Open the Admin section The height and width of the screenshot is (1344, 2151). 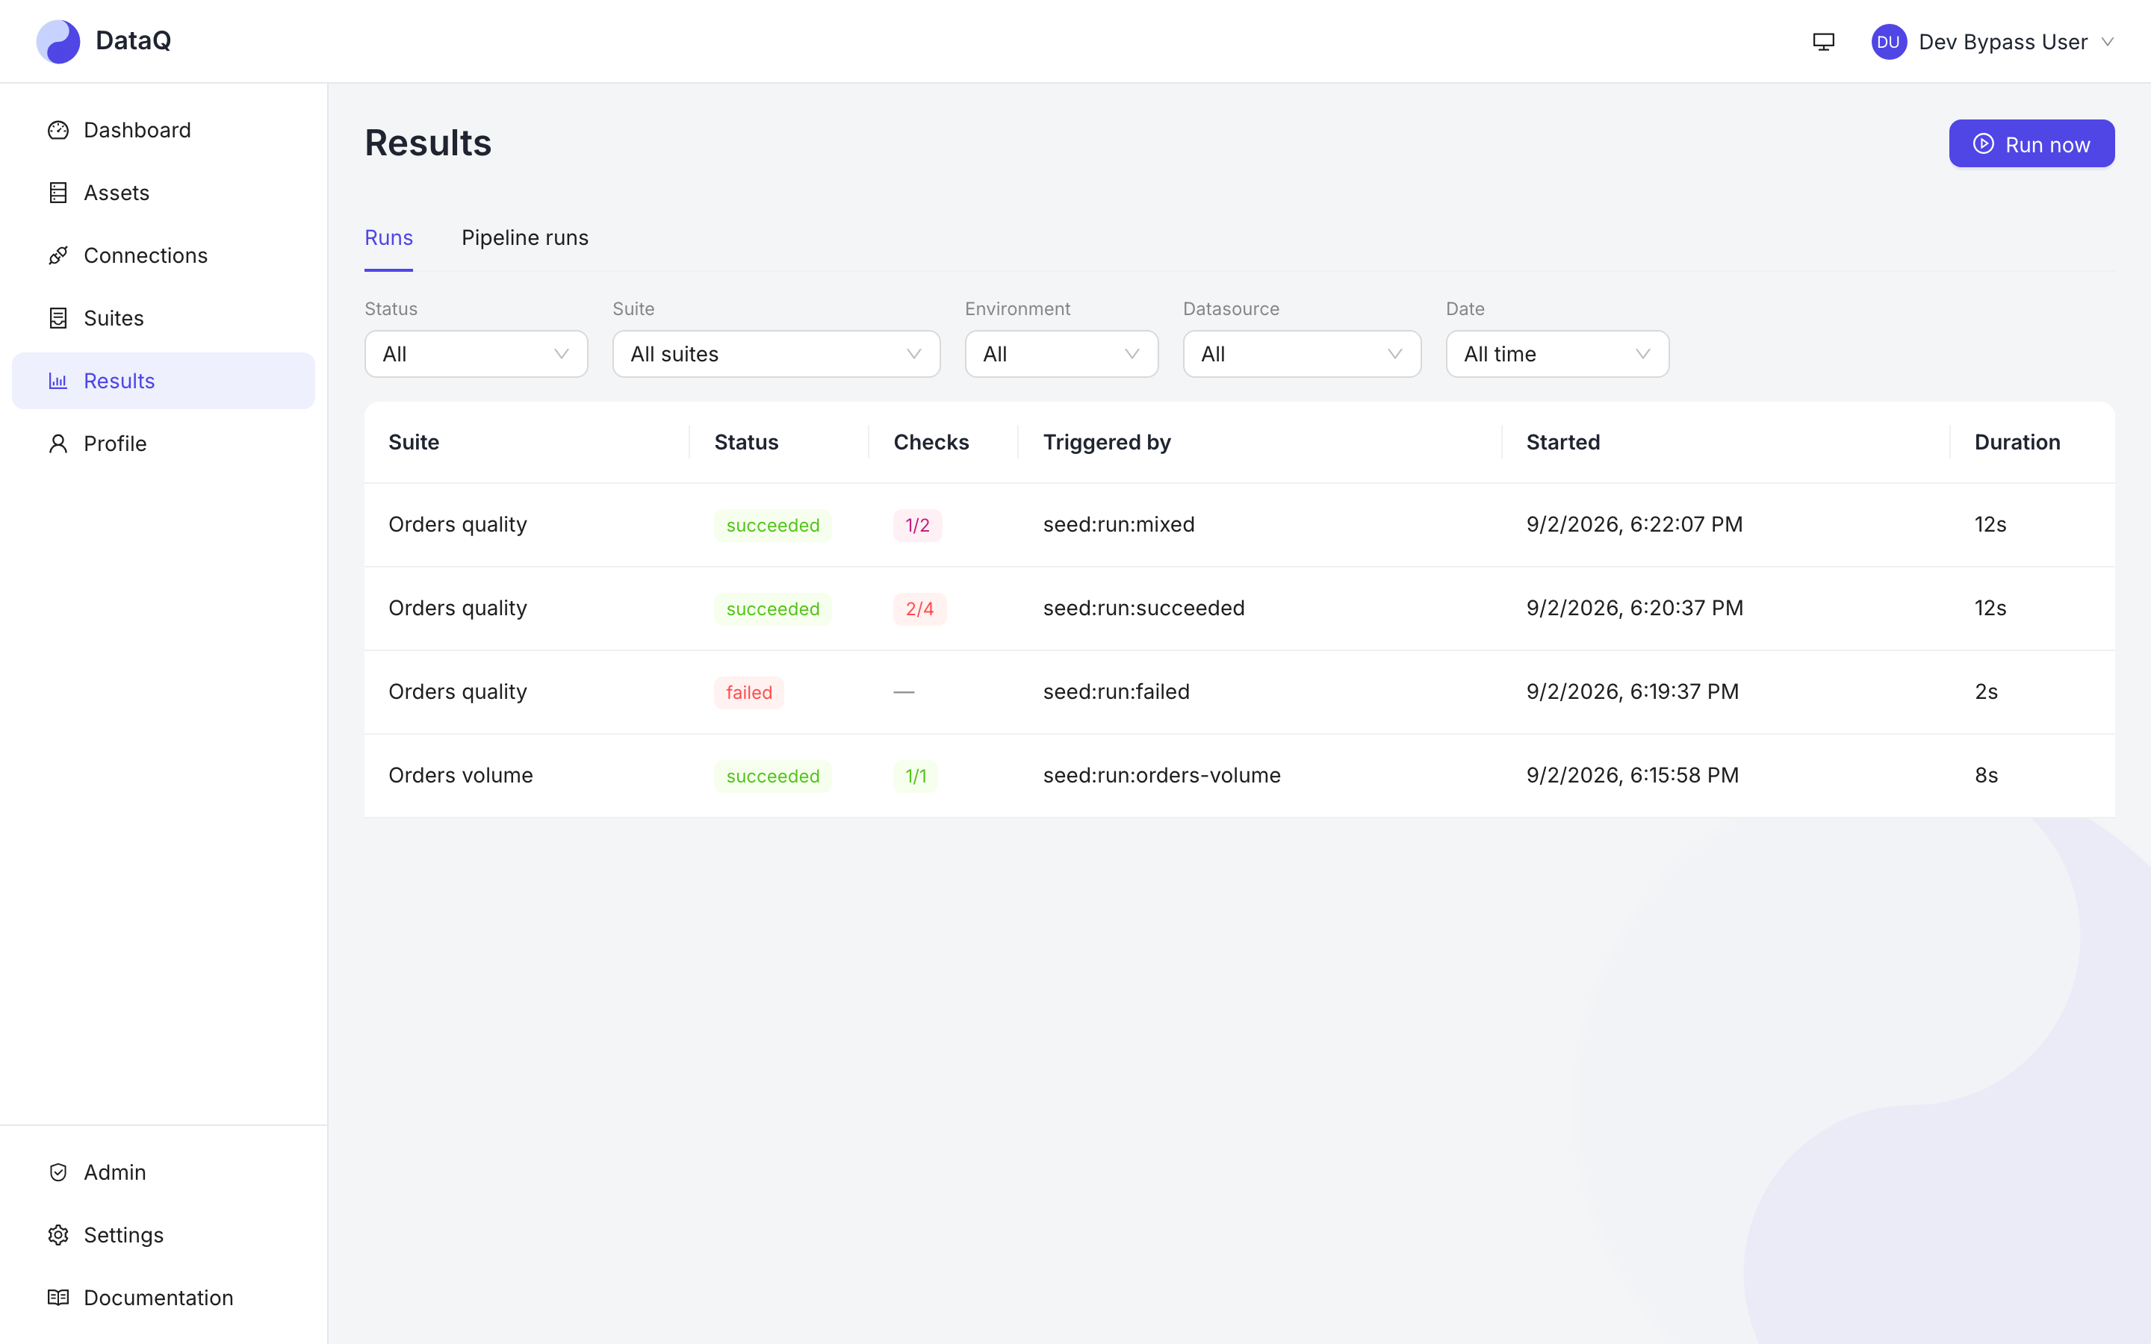[x=164, y=1172]
